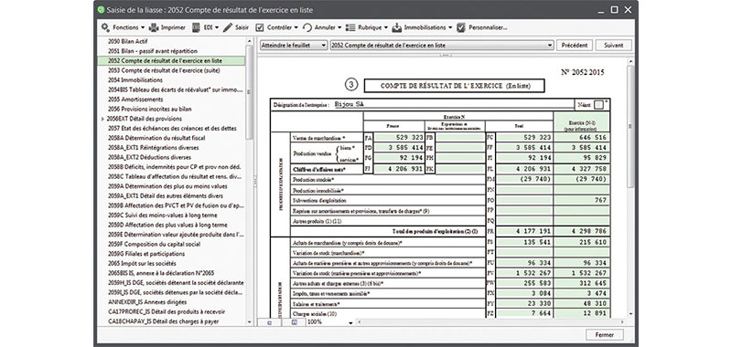Click the Rubrique list icon
The width and height of the screenshot is (732, 347).
tap(350, 27)
